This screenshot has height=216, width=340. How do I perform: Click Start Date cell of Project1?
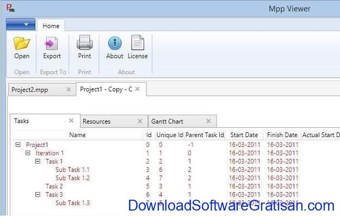point(244,145)
